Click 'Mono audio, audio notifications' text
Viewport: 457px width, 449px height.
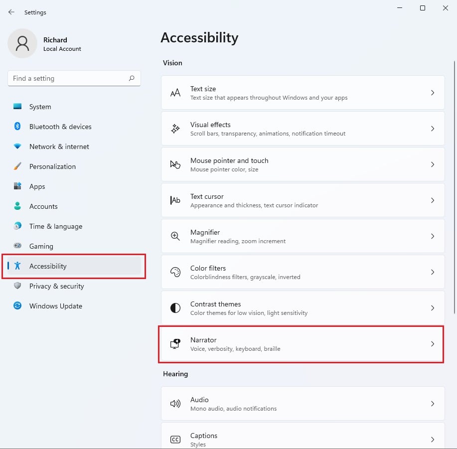(233, 409)
